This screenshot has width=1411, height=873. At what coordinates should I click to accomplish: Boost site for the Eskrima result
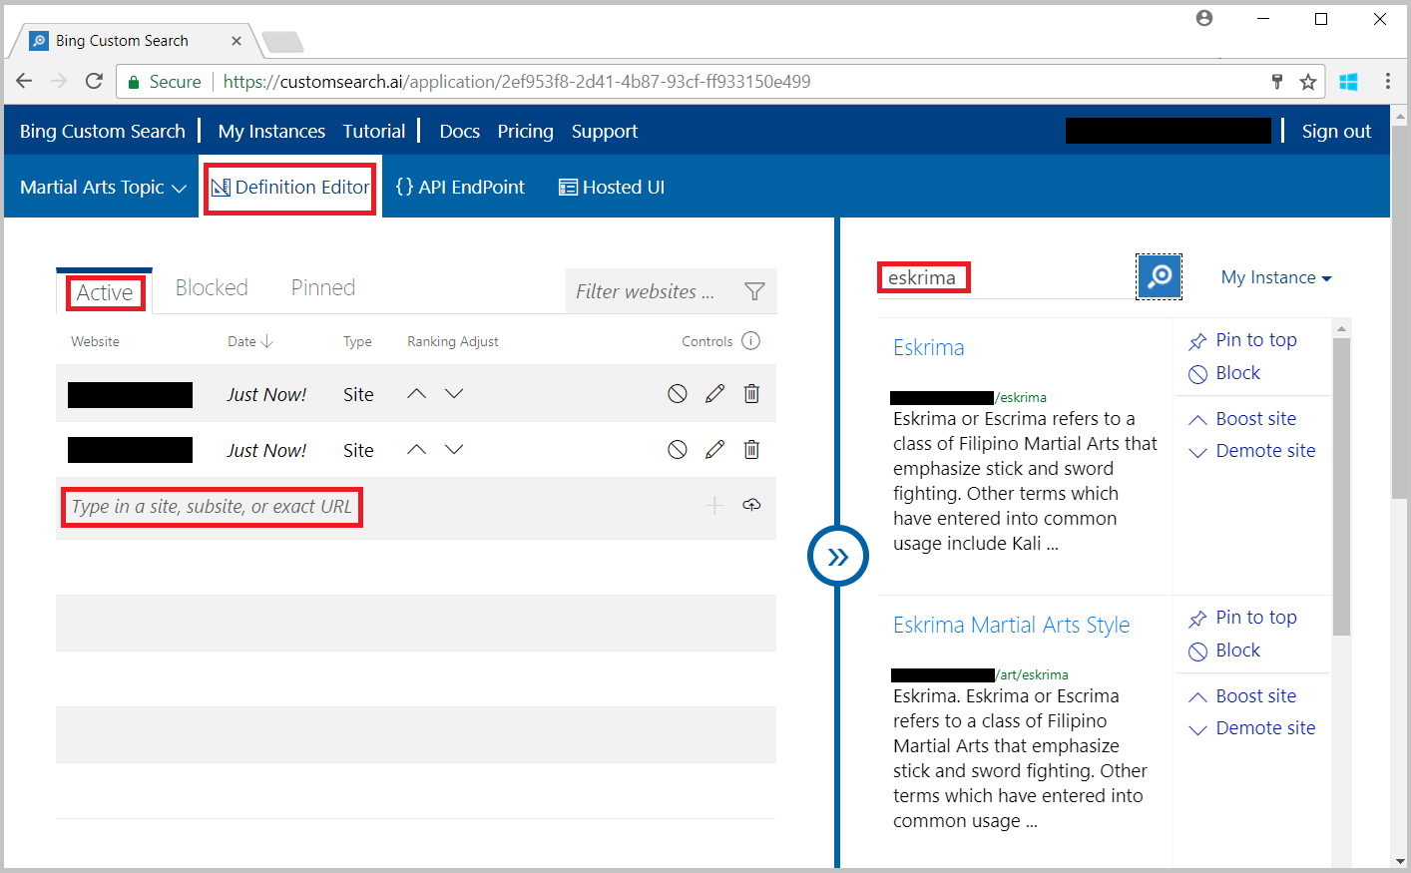click(1242, 419)
